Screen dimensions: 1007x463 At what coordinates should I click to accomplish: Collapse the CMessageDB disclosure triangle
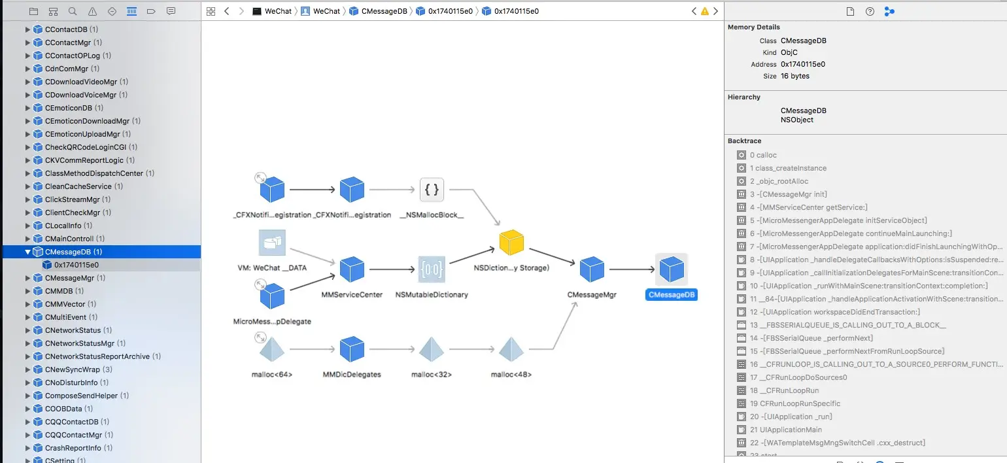coord(27,251)
